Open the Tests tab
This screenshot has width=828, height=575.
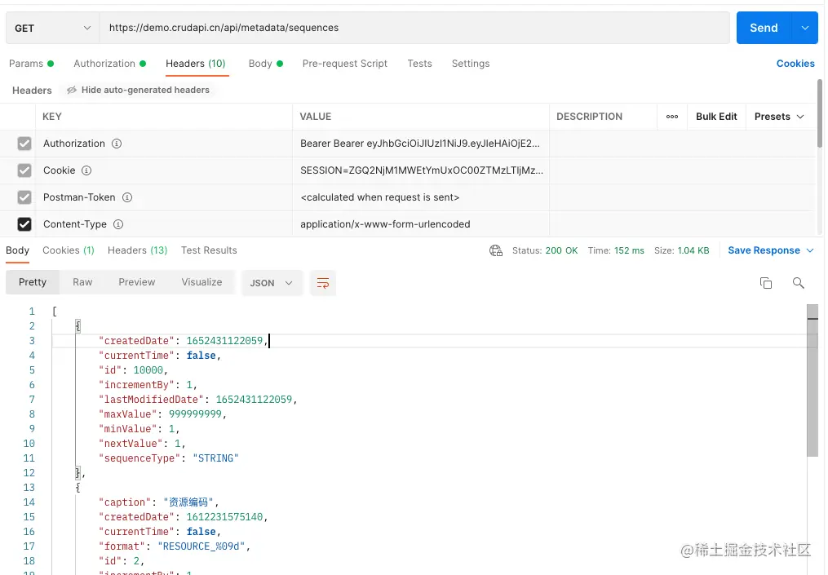pos(420,64)
